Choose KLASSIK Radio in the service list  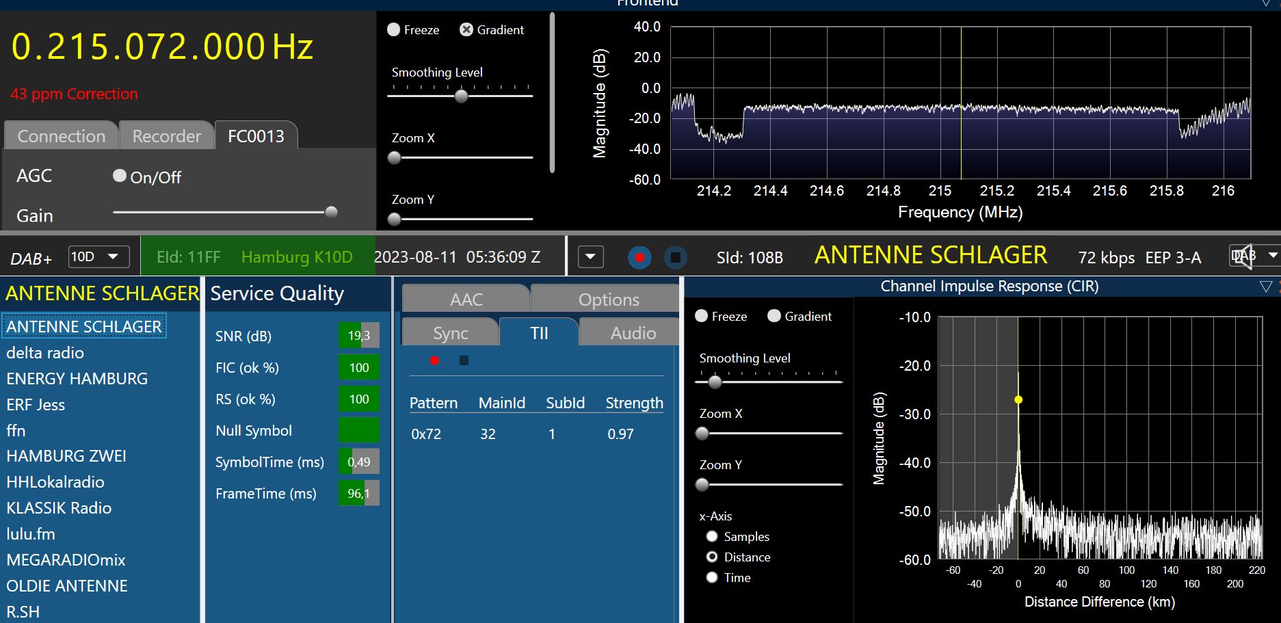(x=59, y=508)
